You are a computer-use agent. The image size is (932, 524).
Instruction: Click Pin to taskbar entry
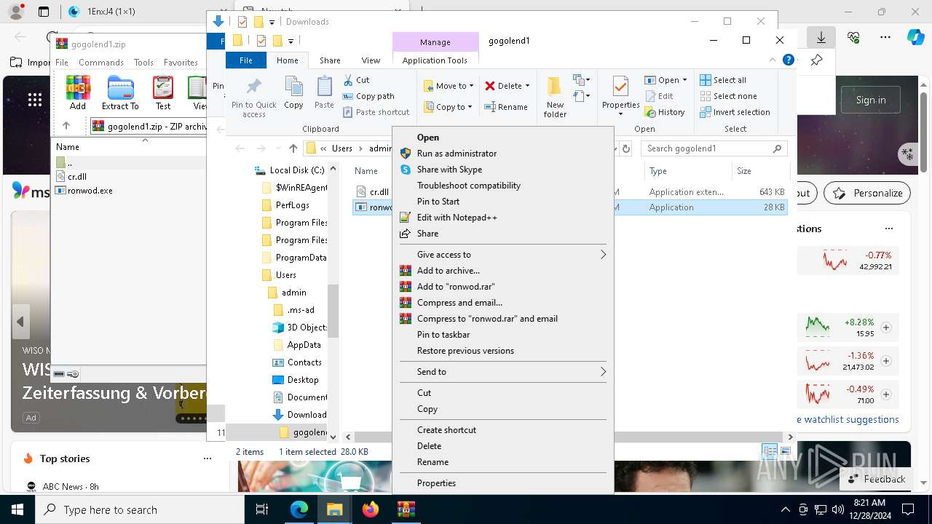click(x=443, y=335)
